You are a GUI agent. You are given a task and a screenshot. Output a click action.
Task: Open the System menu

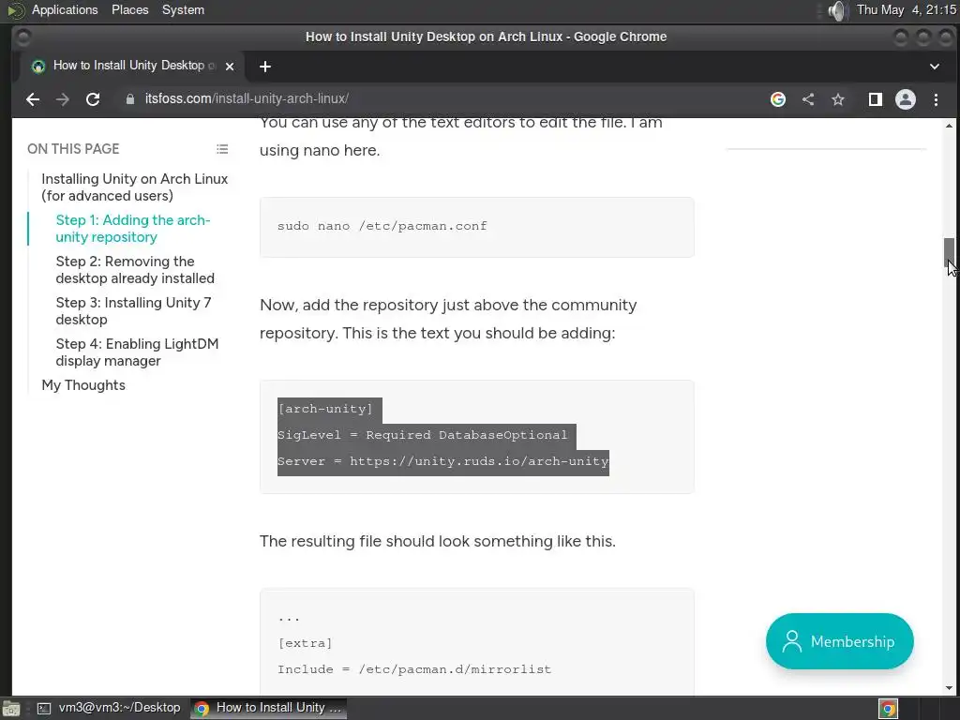183,9
